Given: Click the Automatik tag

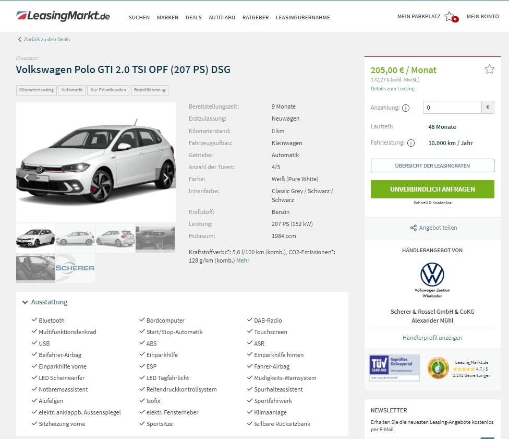Looking at the screenshot, I should 72,90.
